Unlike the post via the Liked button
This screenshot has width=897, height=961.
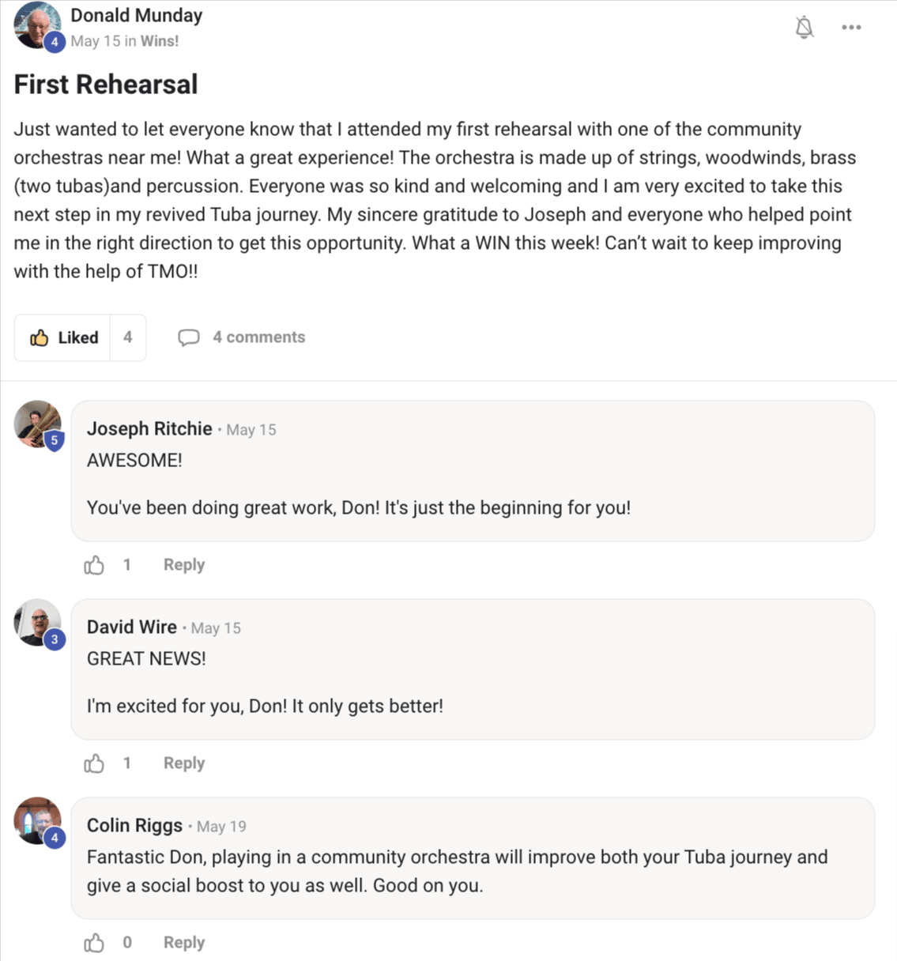(x=64, y=337)
